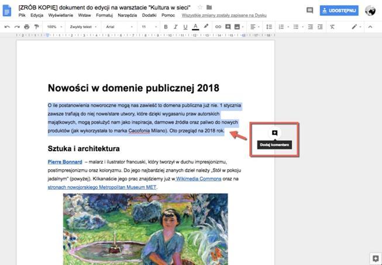
Task: Hide the menus with chevron-up
Action: coord(370,27)
